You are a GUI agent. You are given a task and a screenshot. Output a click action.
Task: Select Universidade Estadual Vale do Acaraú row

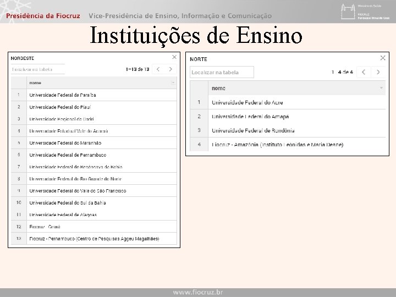94,131
